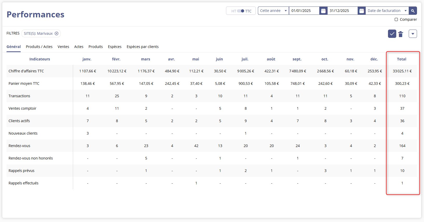The width and height of the screenshot is (424, 222).
Task: Expand the arrow dropdown beside trash icon
Action: pos(413,34)
